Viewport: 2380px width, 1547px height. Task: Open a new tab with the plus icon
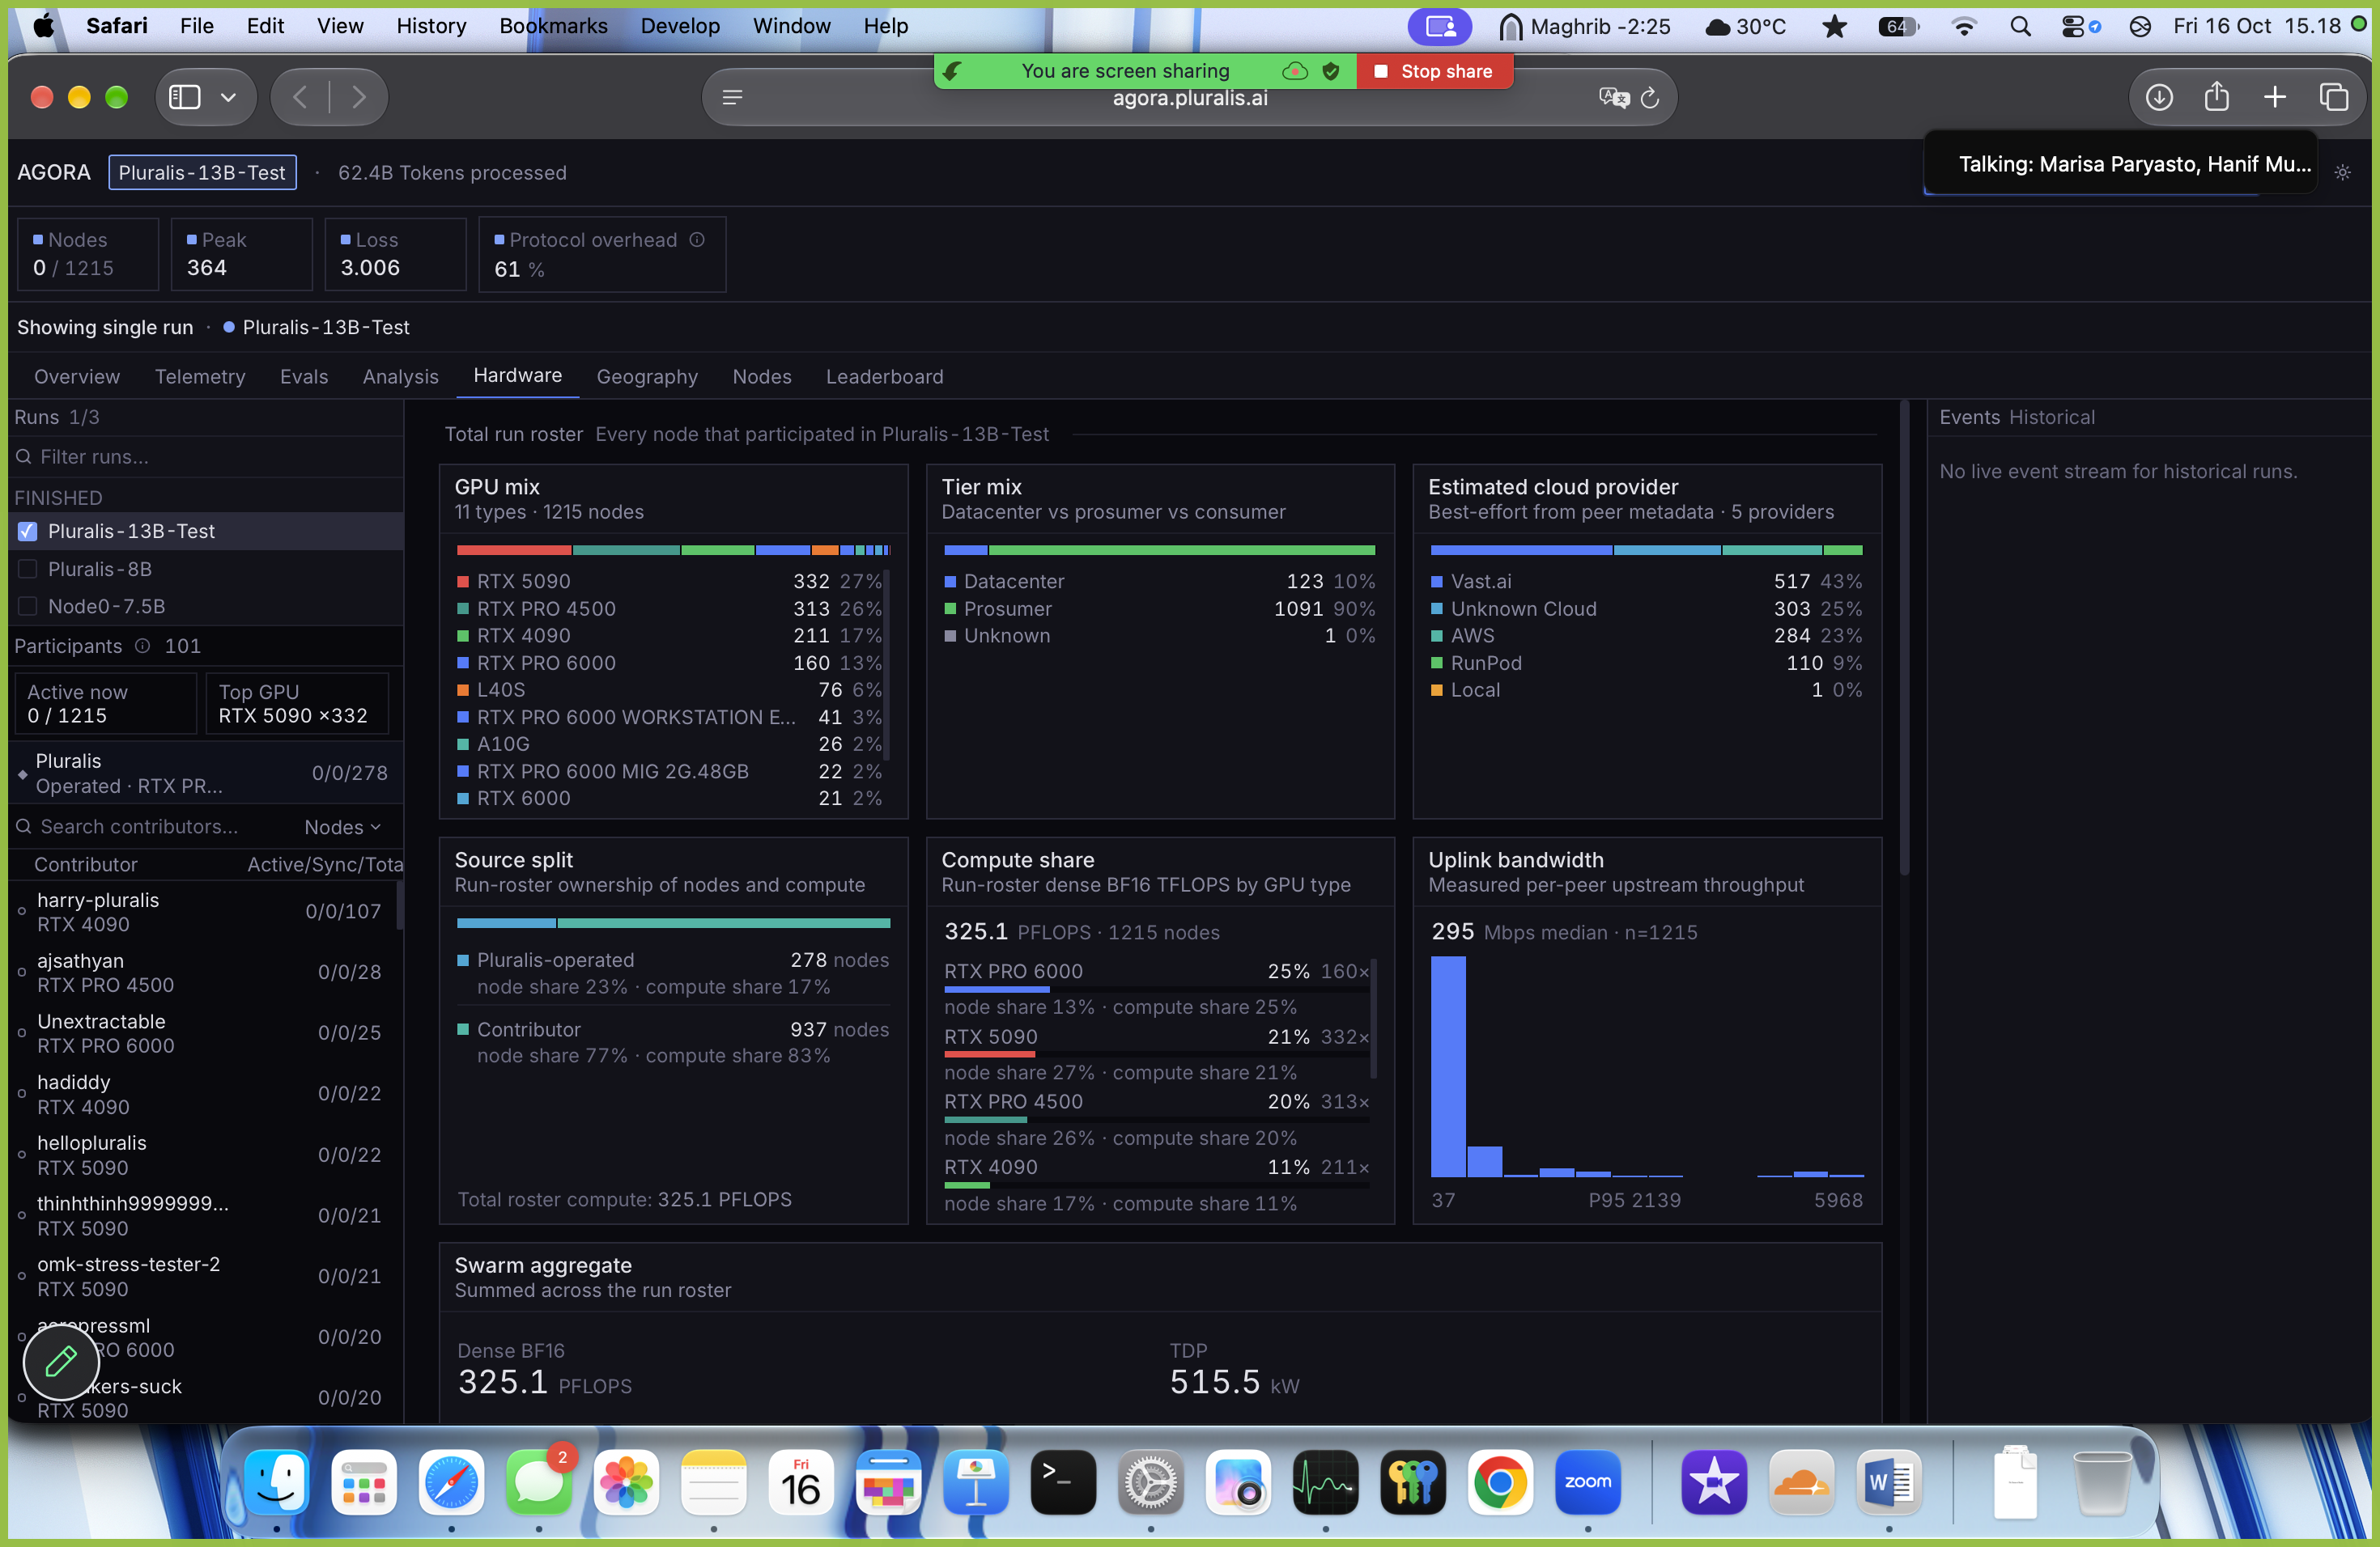coord(2275,97)
